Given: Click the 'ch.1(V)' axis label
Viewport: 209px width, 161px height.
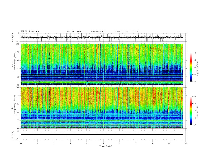Looking at the screenshot, I should (13, 37).
